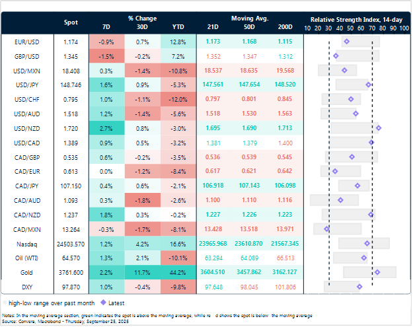Select the Nasdaq RSI diamond marker
The image size is (413, 327).
coord(367,243)
